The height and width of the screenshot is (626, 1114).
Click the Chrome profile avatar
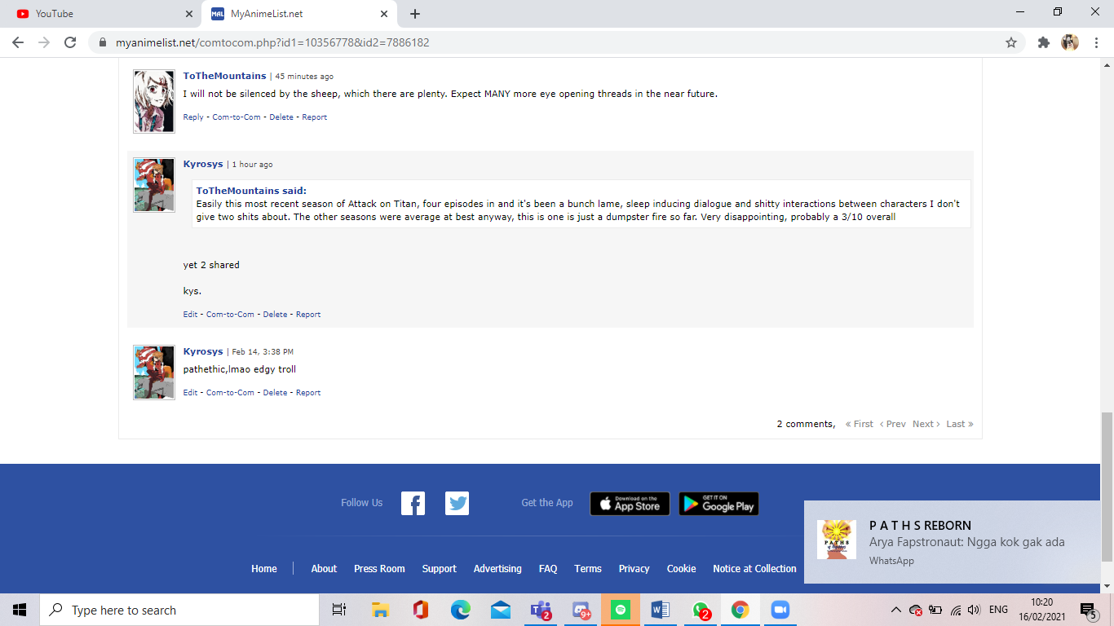[1069, 42]
